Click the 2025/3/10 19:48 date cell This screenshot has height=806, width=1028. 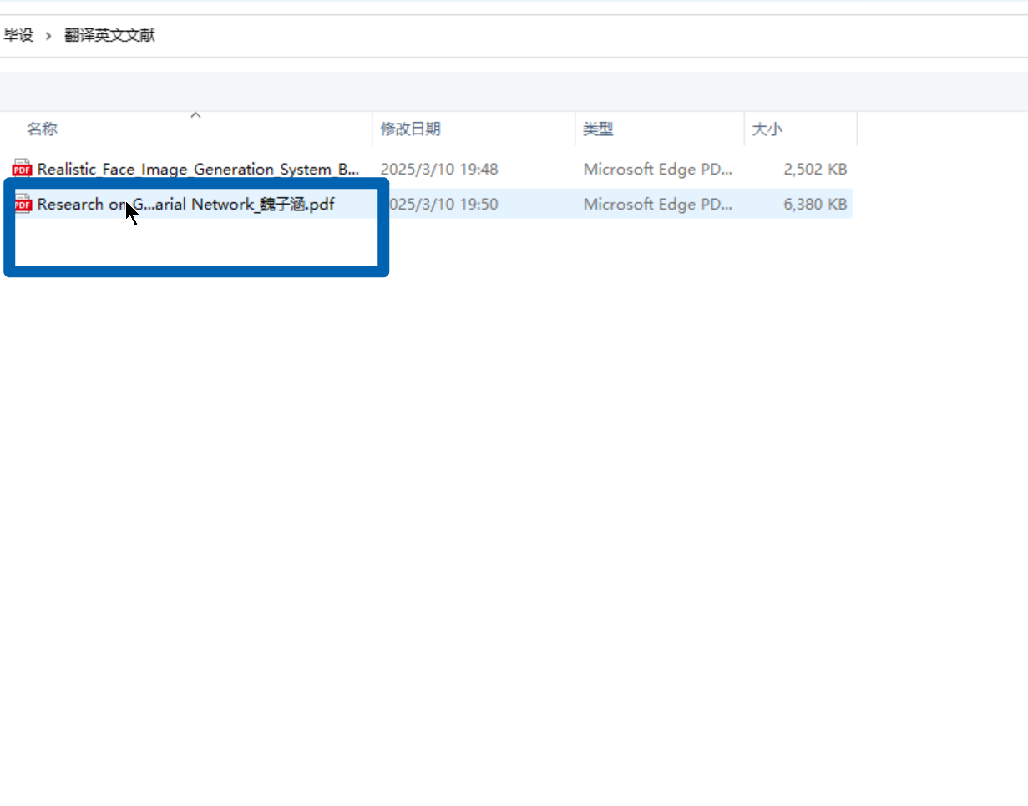click(439, 169)
